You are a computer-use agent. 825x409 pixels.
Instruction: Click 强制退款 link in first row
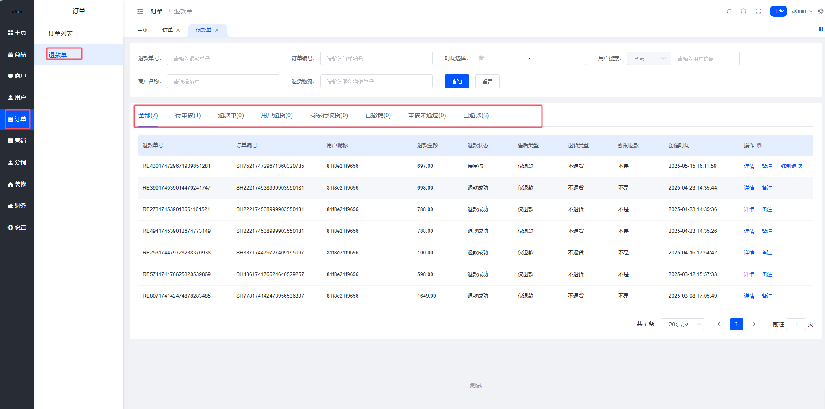[791, 166]
